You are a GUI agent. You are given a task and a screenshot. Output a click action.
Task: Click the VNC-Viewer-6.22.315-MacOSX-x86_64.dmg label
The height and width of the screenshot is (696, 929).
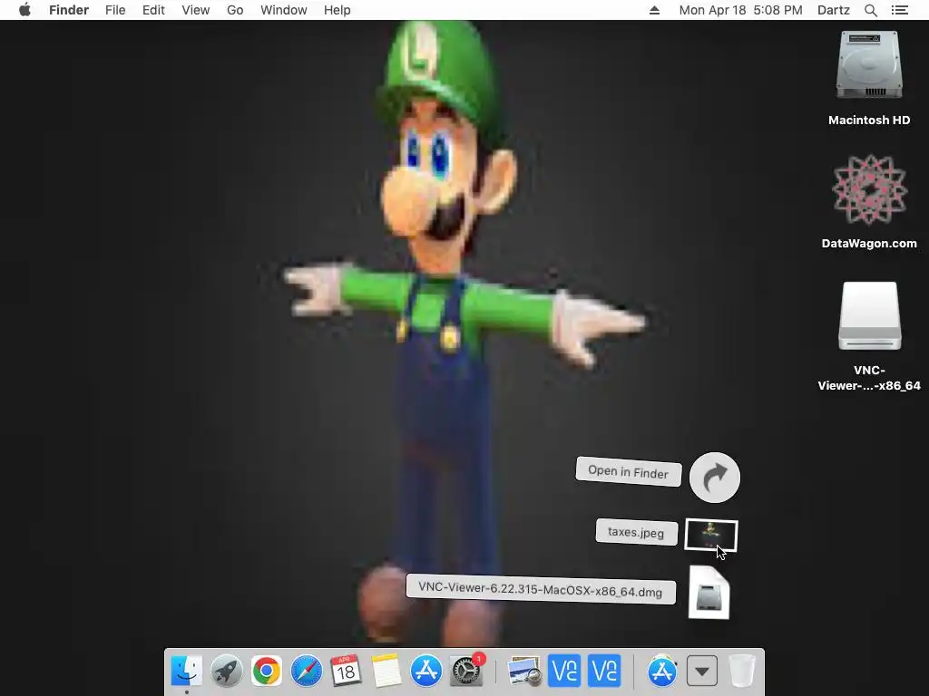[x=541, y=589]
